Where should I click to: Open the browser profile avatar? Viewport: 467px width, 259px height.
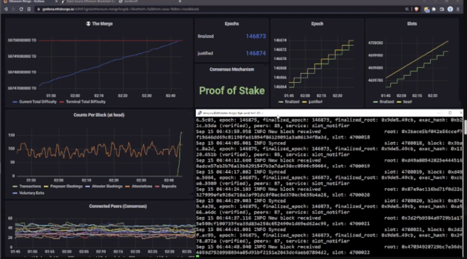pyautogui.click(x=451, y=9)
